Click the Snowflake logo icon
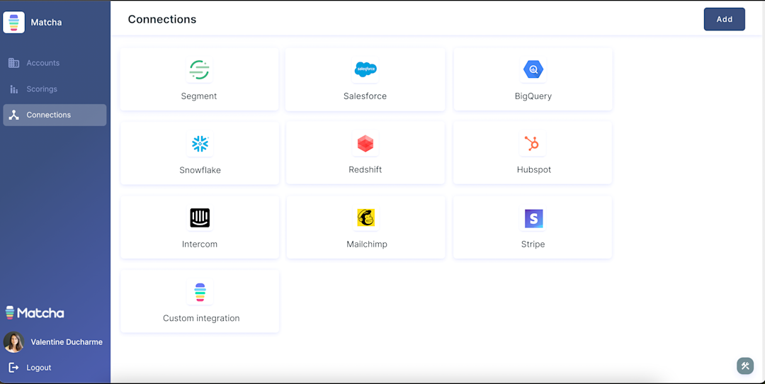 point(200,143)
